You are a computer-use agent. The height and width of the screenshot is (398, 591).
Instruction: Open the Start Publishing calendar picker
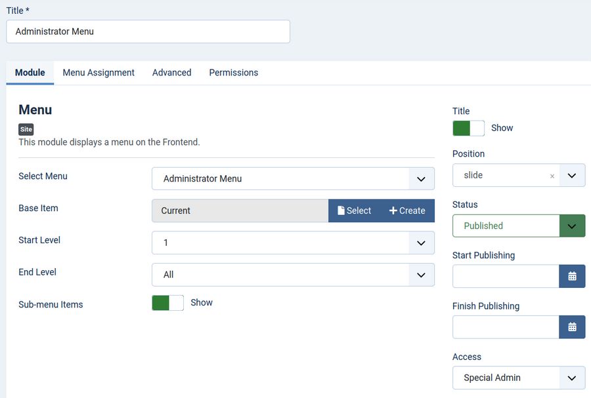coord(572,276)
